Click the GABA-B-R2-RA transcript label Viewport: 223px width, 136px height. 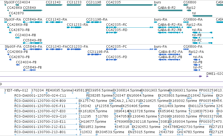170,24
